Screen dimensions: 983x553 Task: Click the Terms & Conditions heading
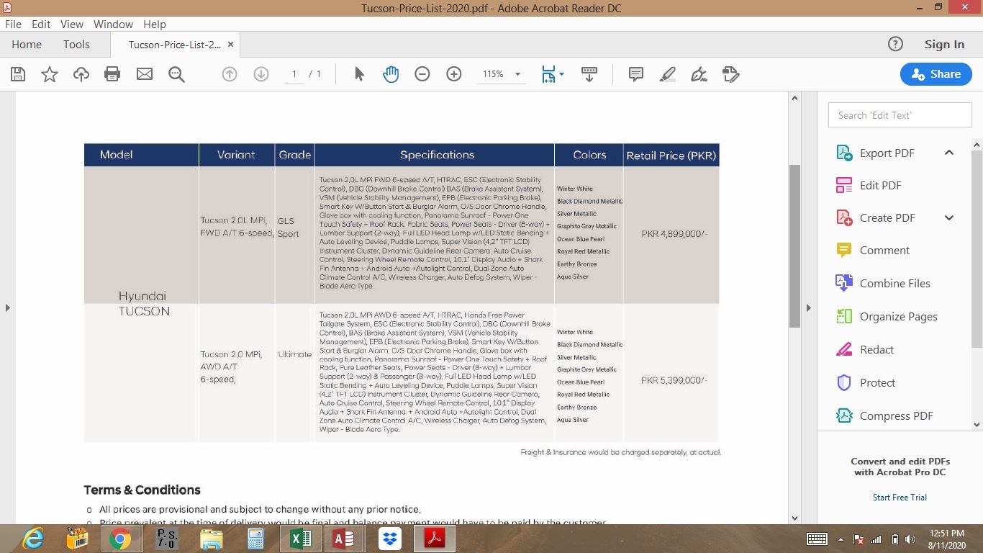pyautogui.click(x=142, y=490)
